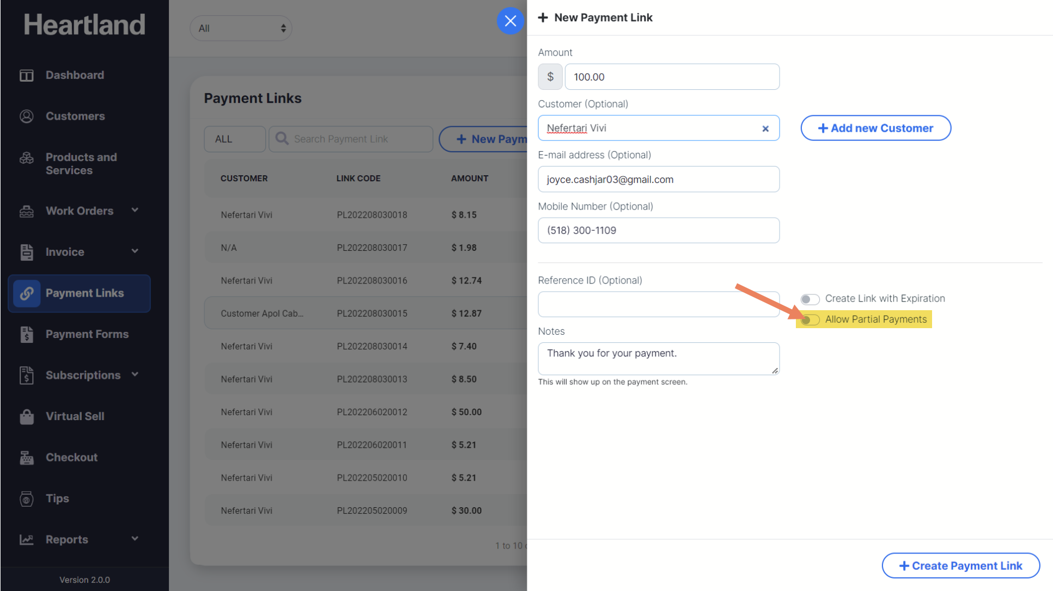
Task: Click the dollar sign currency symbol
Action: (550, 77)
